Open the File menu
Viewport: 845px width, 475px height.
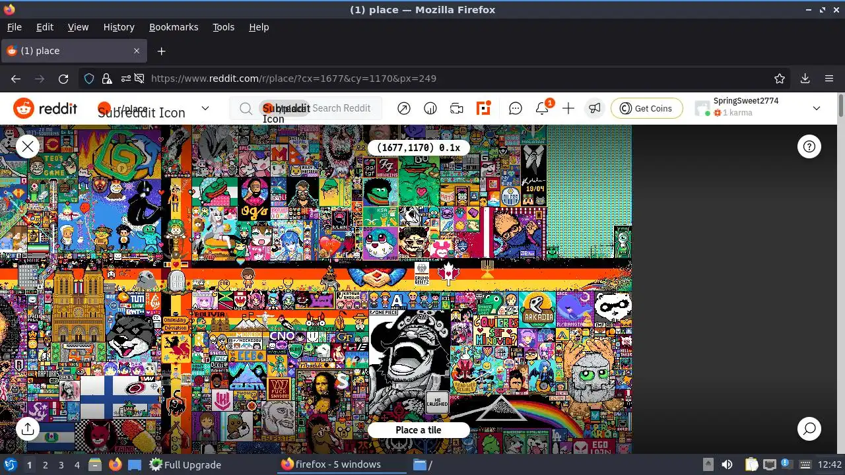[14, 27]
